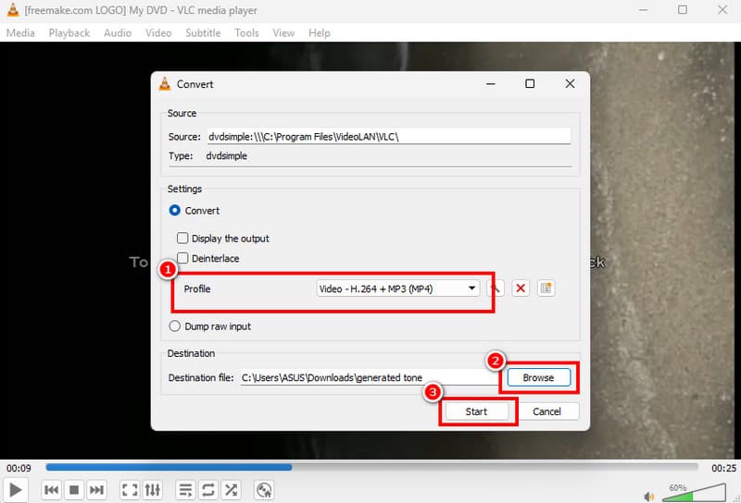Click the Source path field

point(388,136)
